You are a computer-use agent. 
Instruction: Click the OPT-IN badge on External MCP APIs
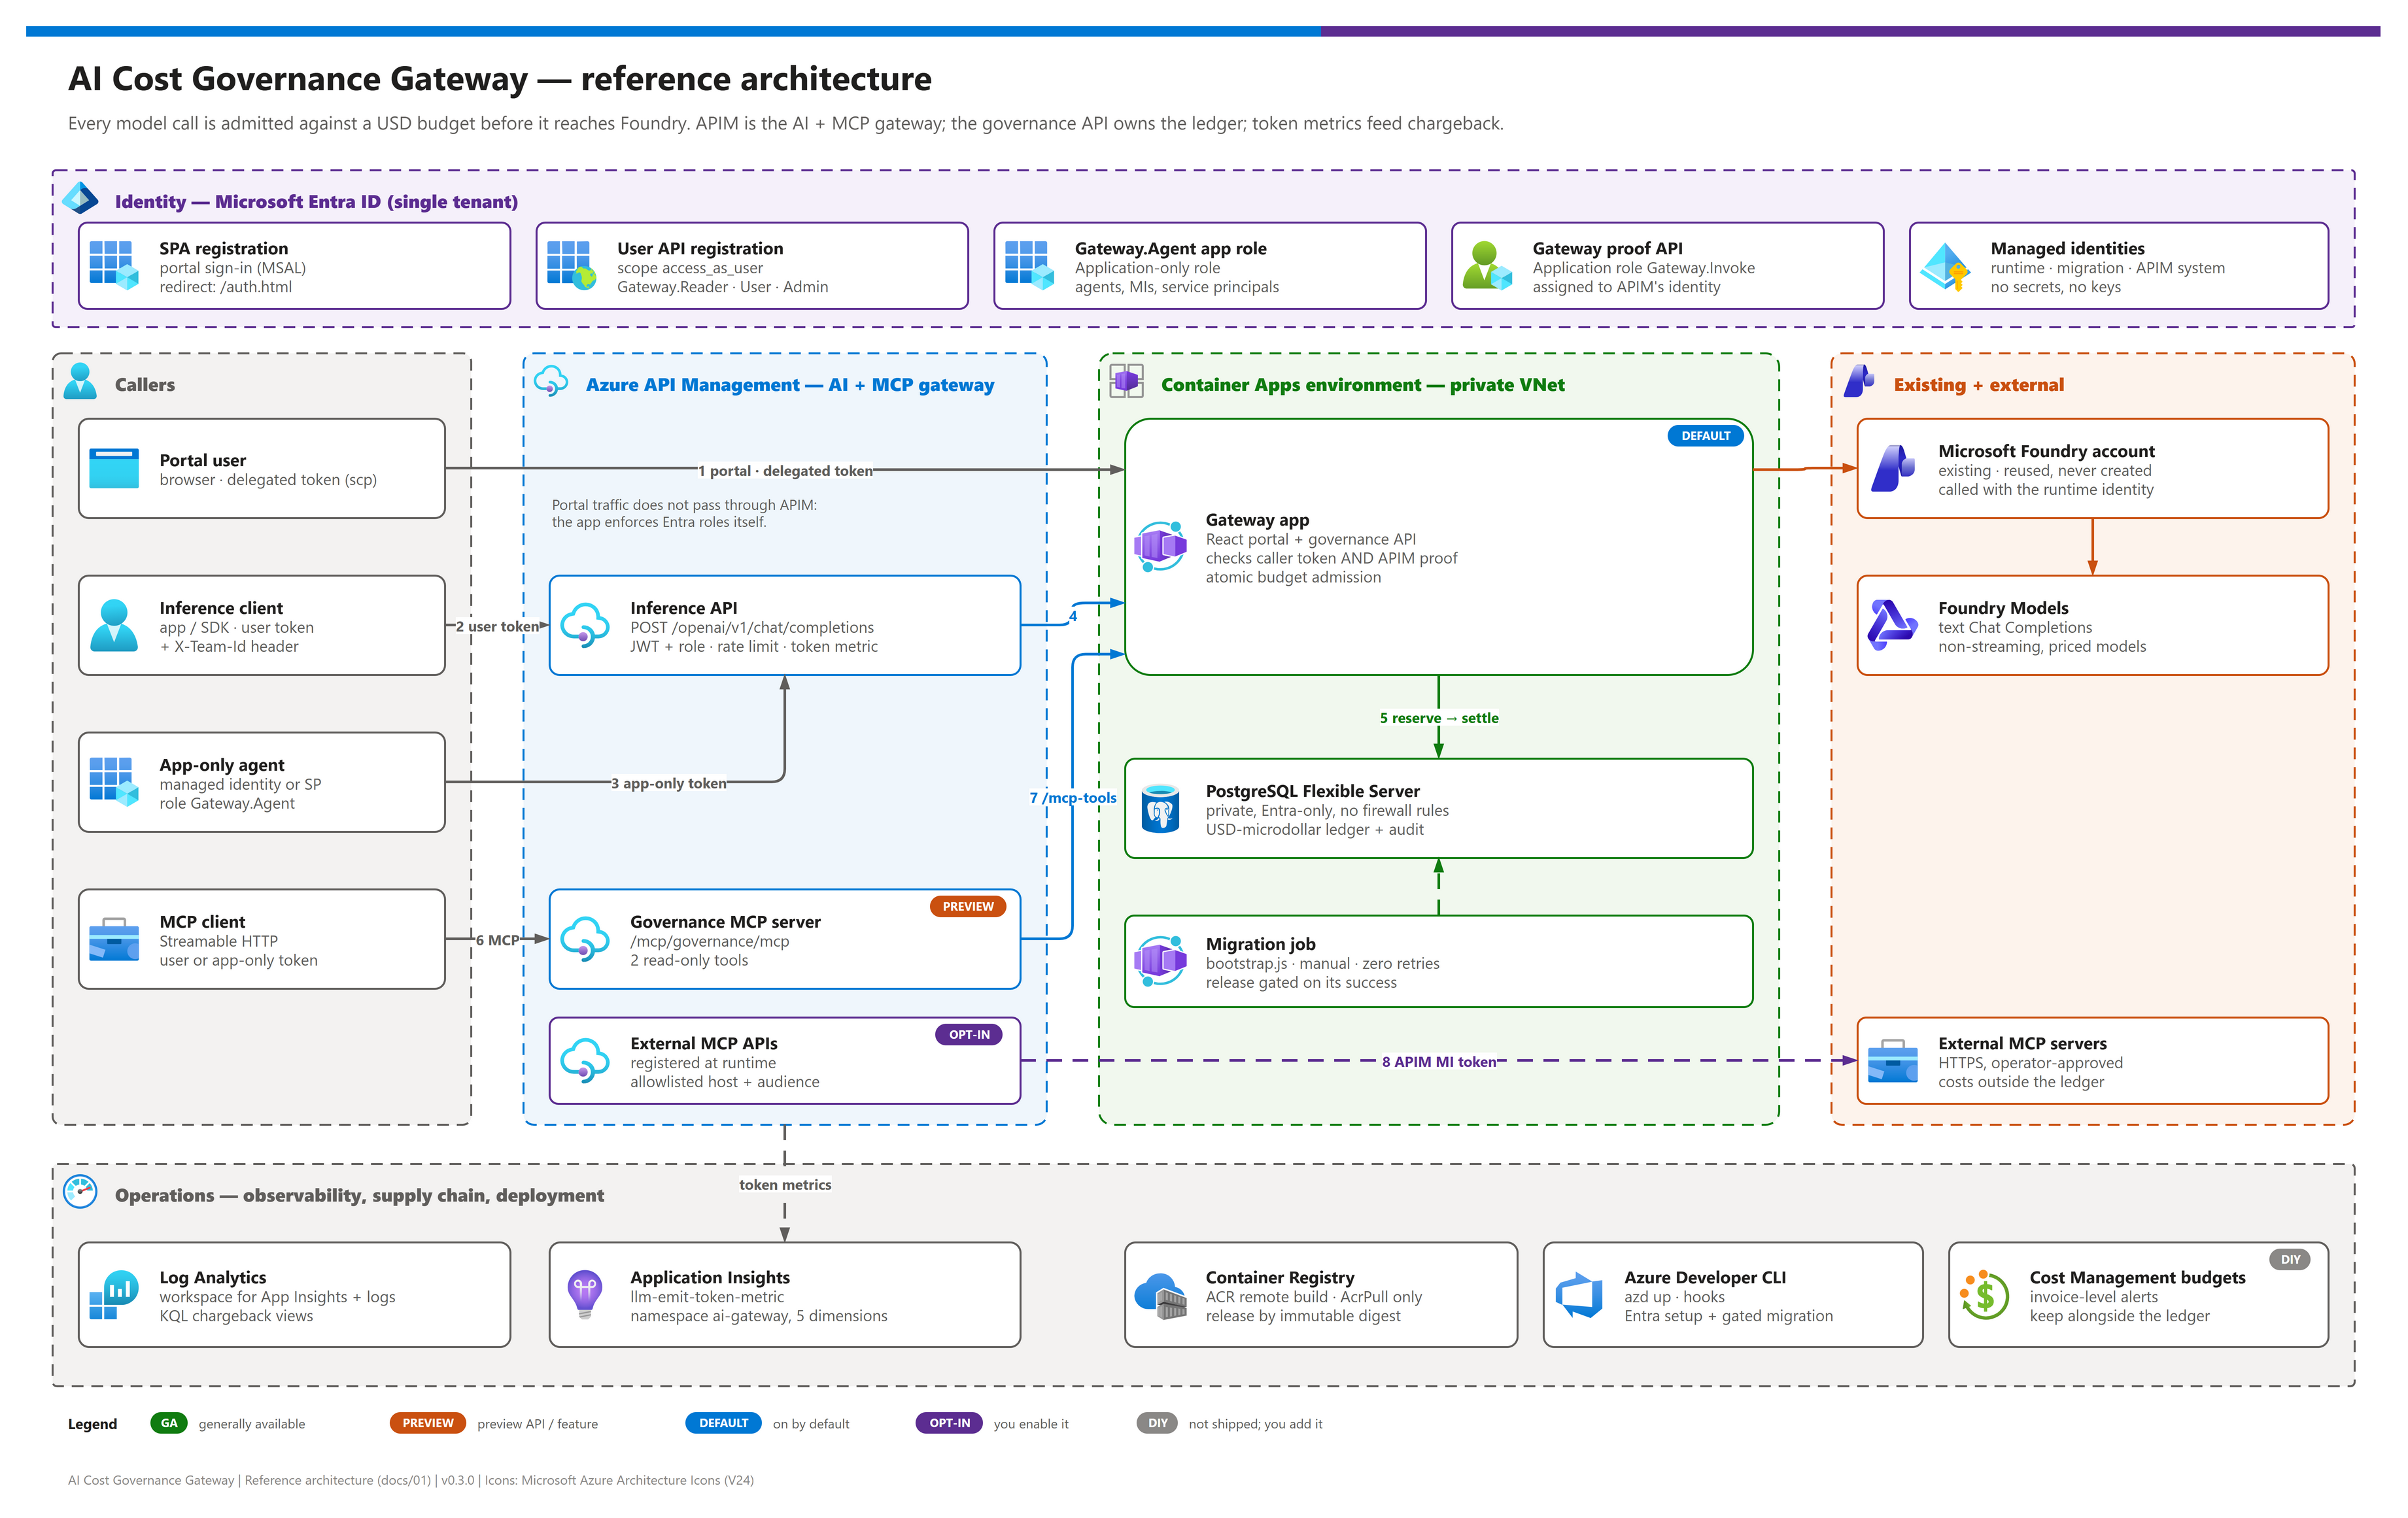click(x=968, y=1034)
